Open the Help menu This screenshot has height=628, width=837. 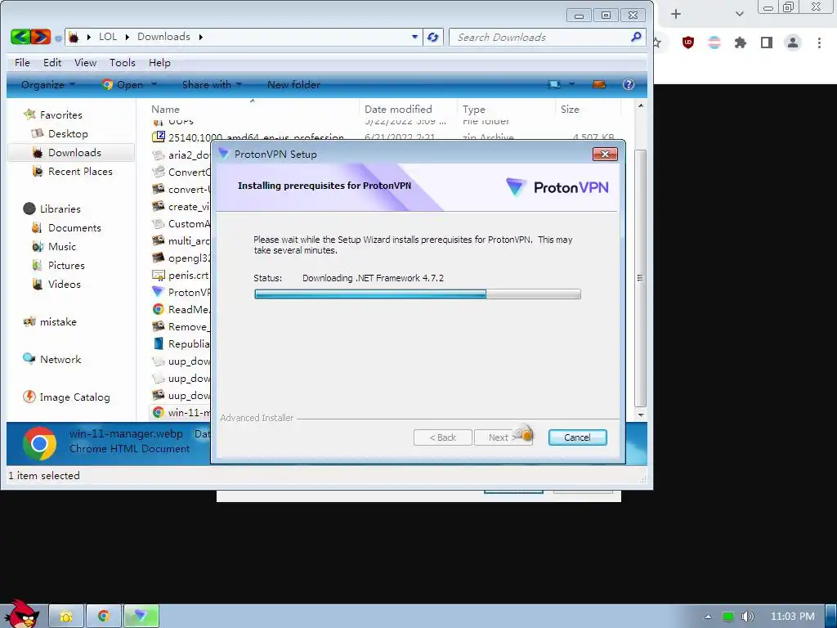pos(159,62)
